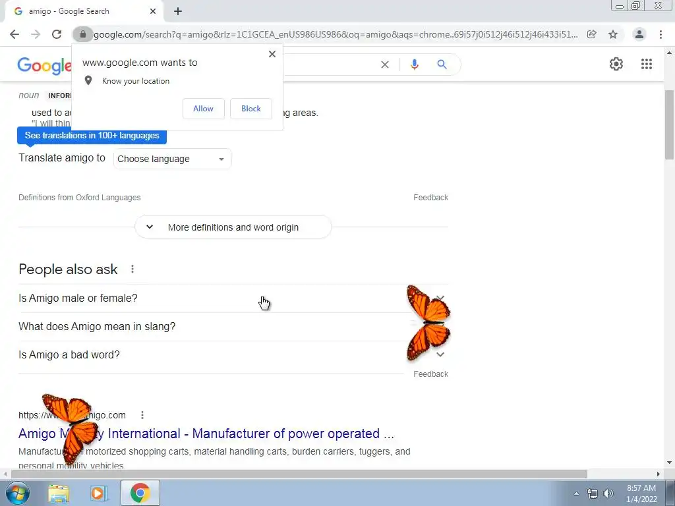
Task: Click the address bar URL
Action: point(336,34)
